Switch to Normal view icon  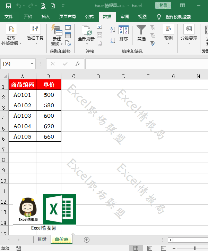tap(136, 248)
